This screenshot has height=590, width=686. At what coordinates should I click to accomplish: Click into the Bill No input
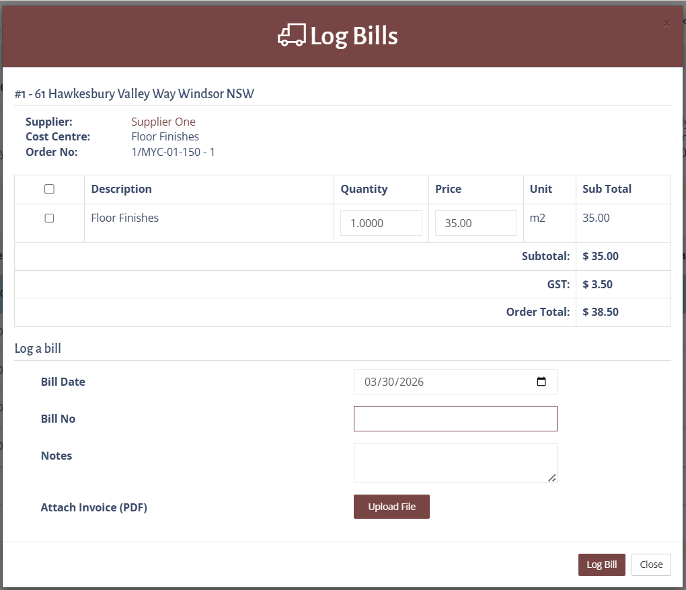pos(455,419)
